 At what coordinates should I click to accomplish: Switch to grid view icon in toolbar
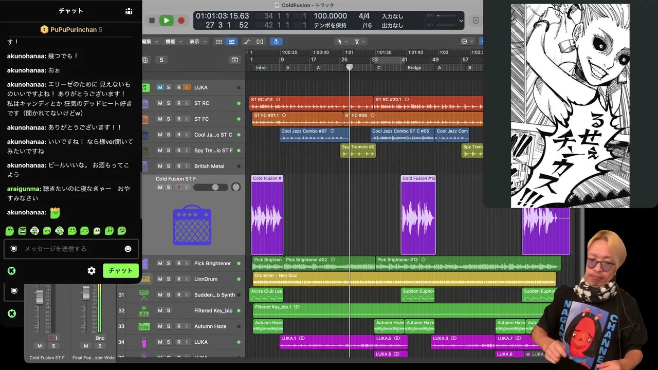pos(219,42)
